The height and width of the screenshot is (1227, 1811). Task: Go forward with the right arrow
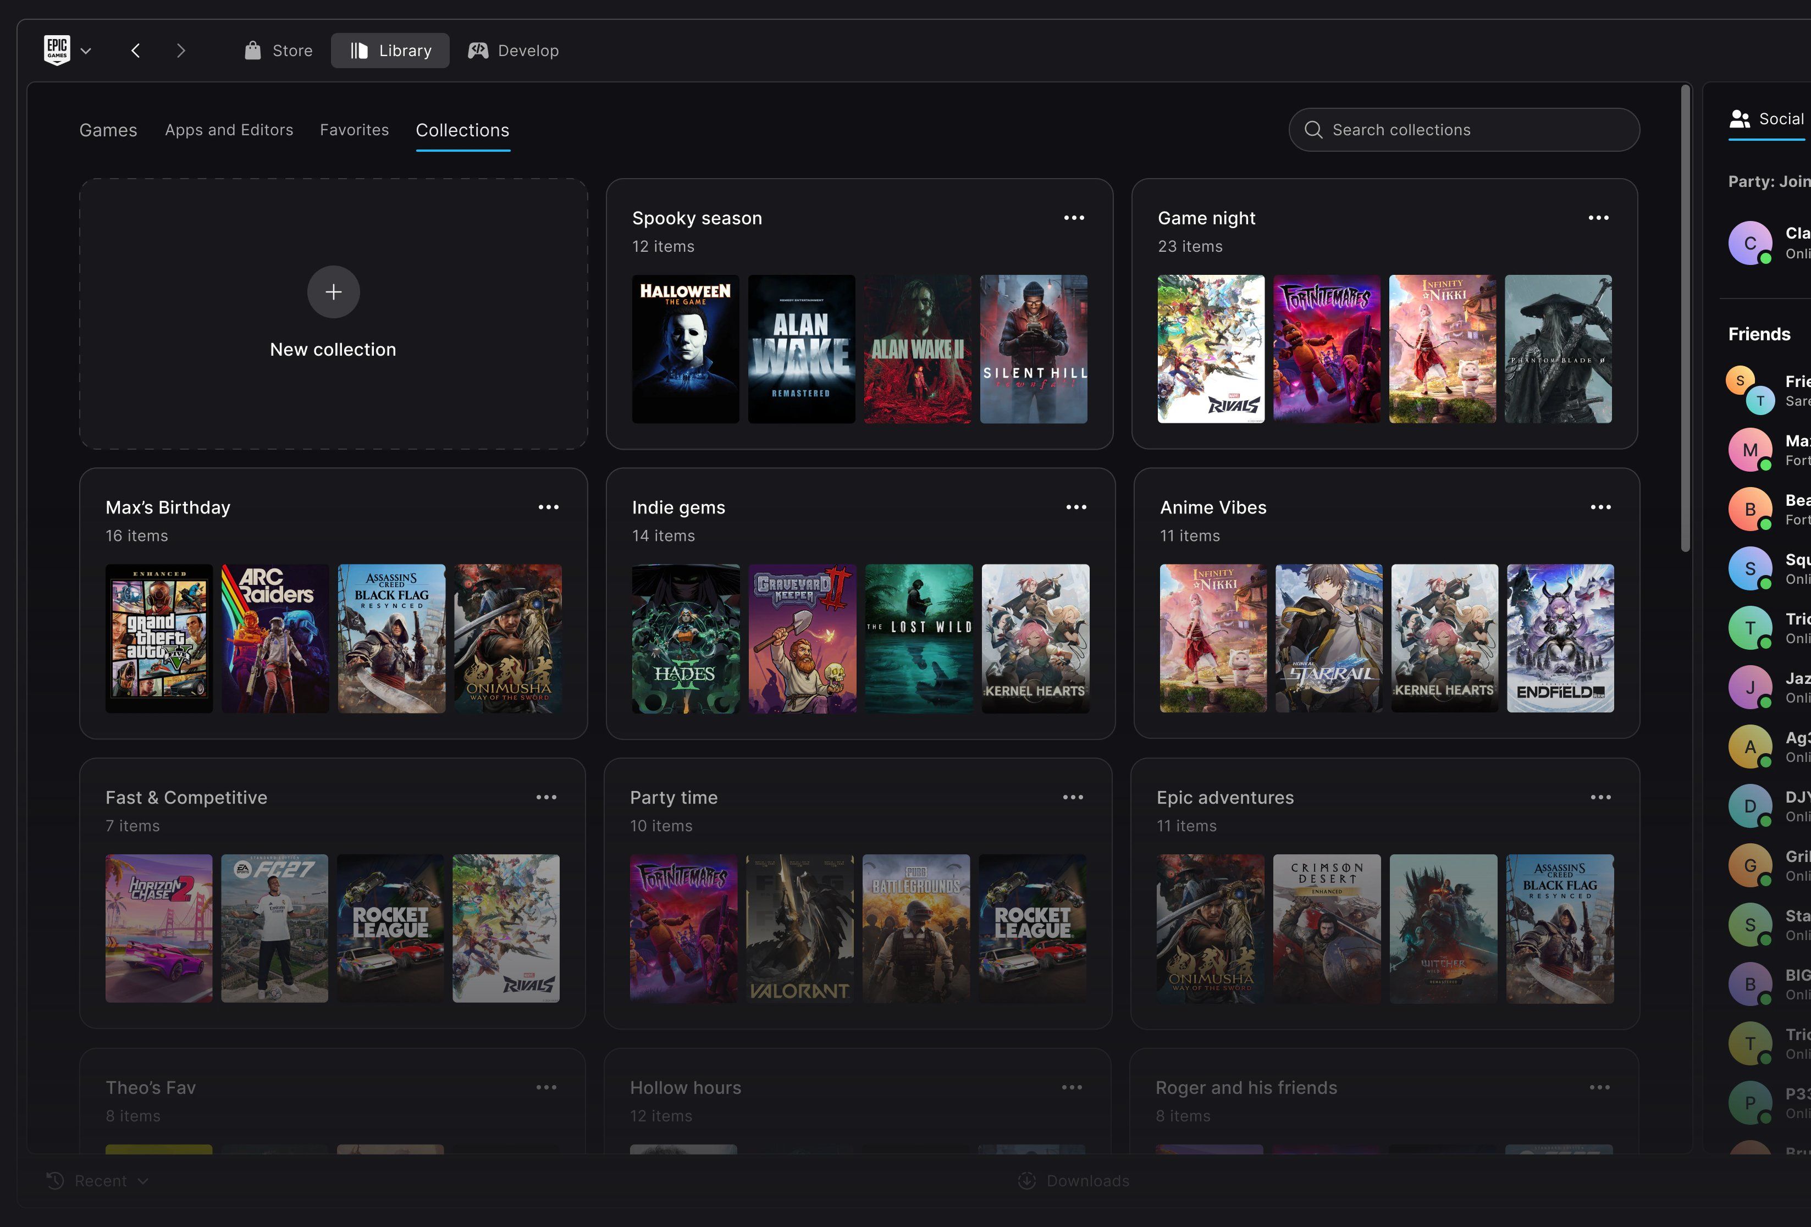click(x=181, y=51)
